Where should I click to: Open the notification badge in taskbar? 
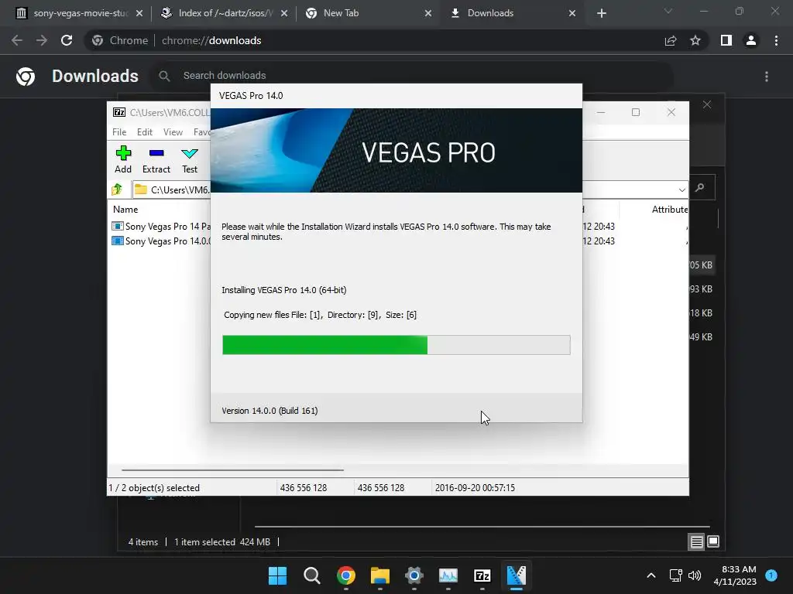pyautogui.click(x=771, y=575)
